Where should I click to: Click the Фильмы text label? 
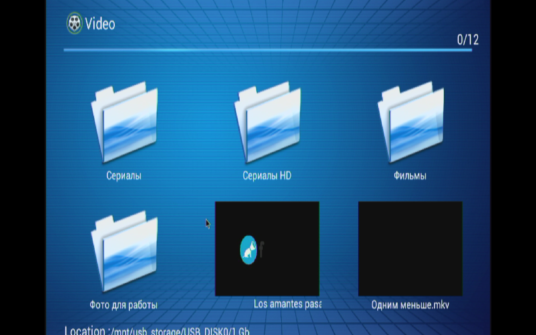click(x=410, y=176)
